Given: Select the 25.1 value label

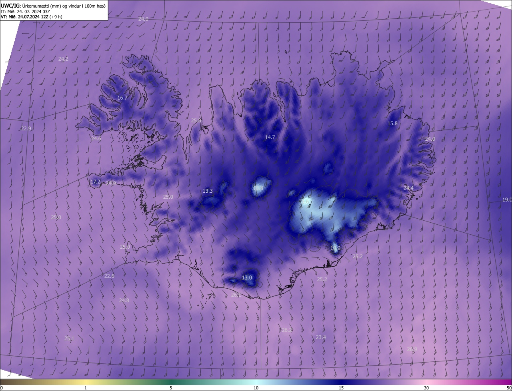Looking at the screenshot, I should (x=69, y=338).
